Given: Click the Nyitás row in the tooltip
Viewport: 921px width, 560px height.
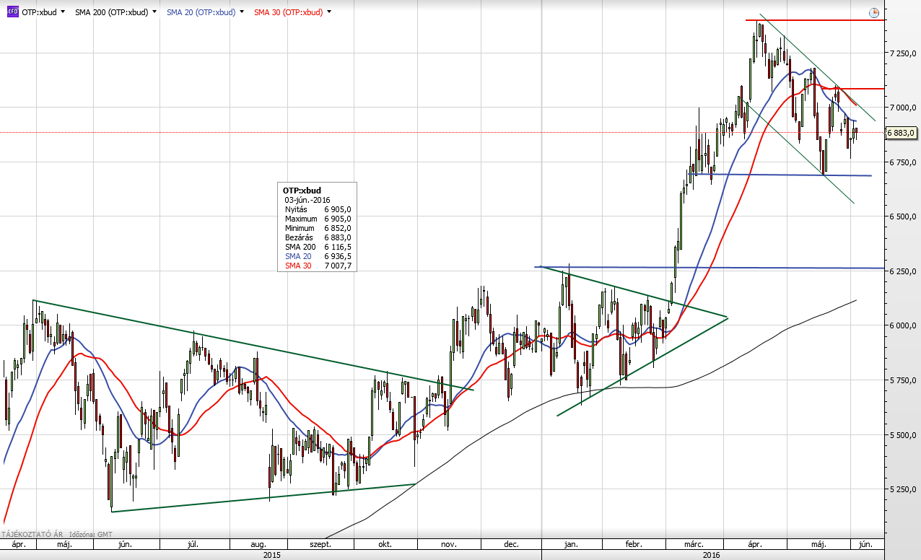Looking at the screenshot, I should click(x=318, y=209).
